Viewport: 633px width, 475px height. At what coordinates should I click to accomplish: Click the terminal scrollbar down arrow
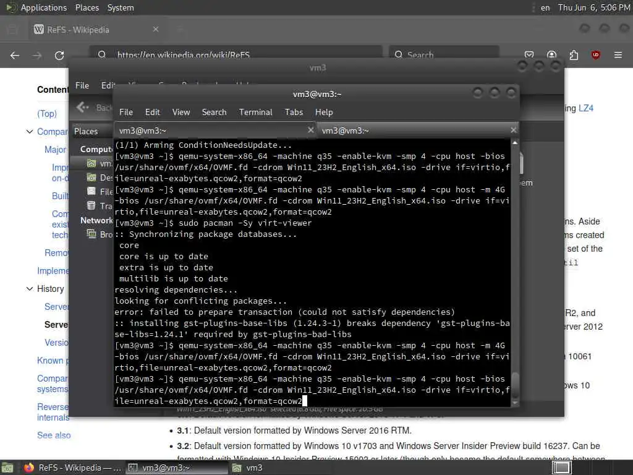[x=515, y=403]
